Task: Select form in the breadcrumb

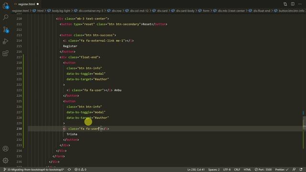Action: 206,11
